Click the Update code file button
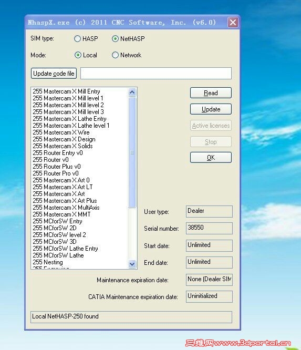Viewport: 301px width, 350px height. 54,74
